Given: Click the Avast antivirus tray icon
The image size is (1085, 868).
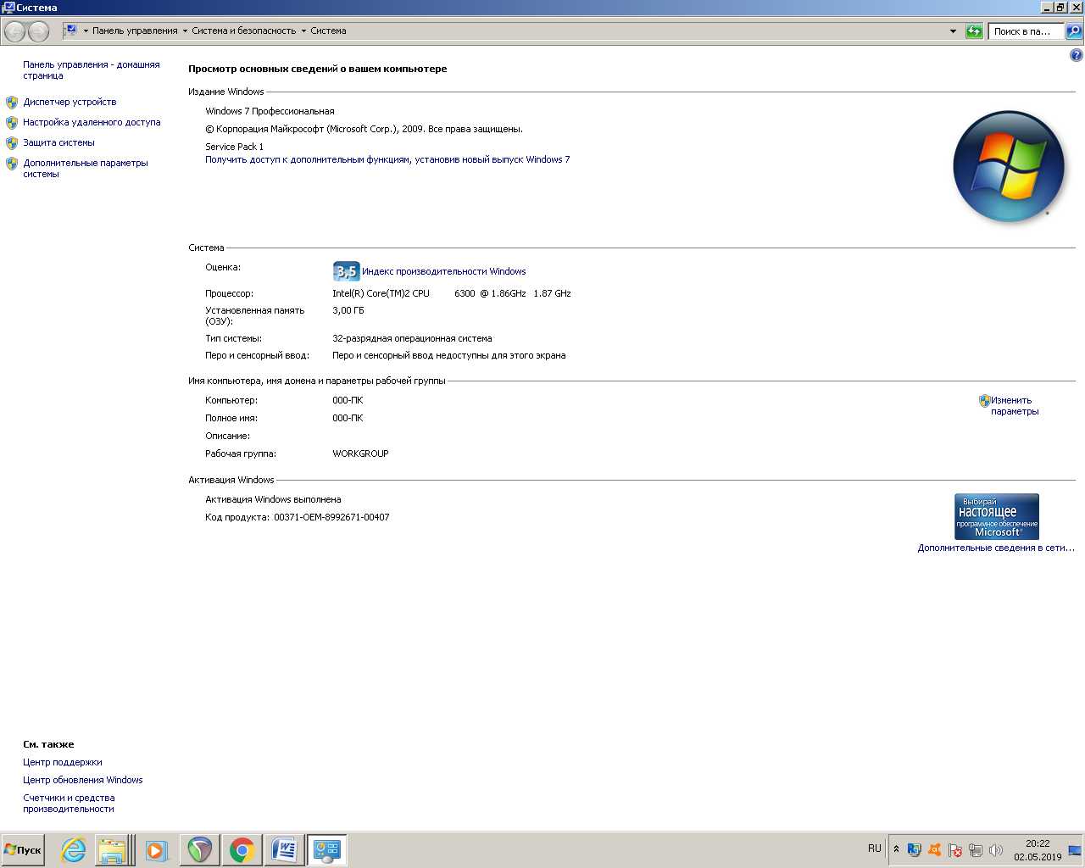Looking at the screenshot, I should click(934, 849).
